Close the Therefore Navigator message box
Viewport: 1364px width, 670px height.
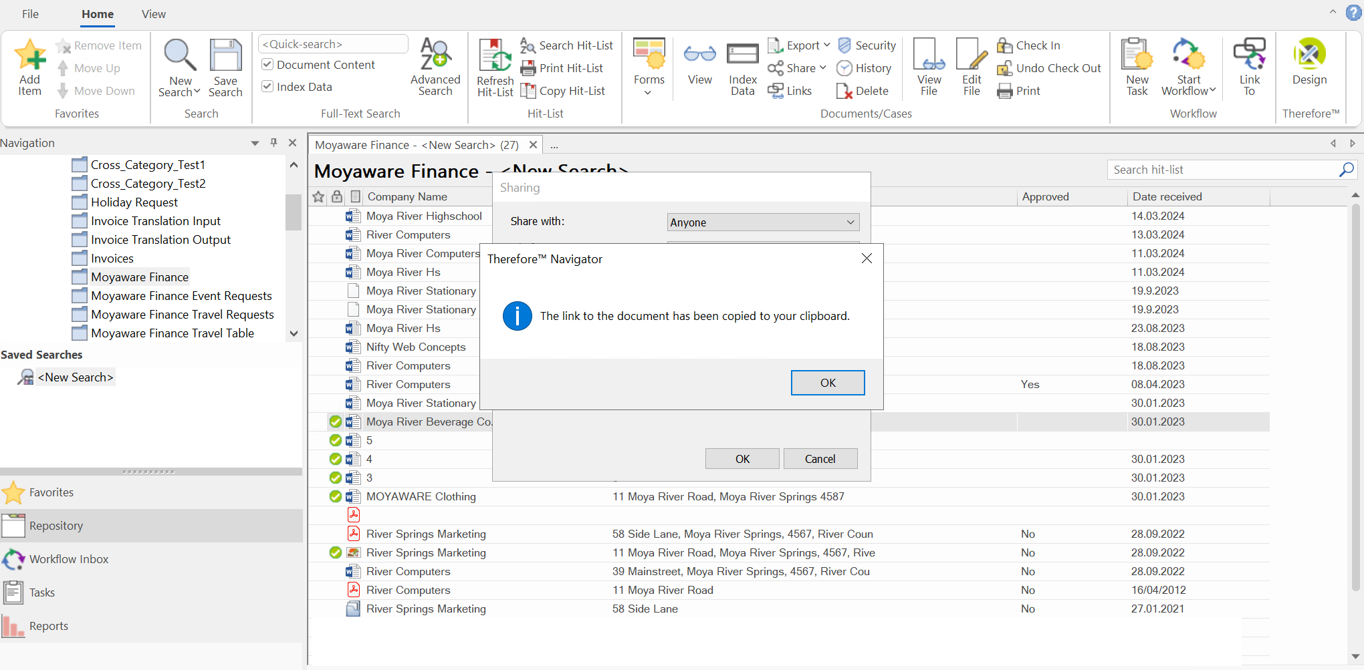(867, 259)
